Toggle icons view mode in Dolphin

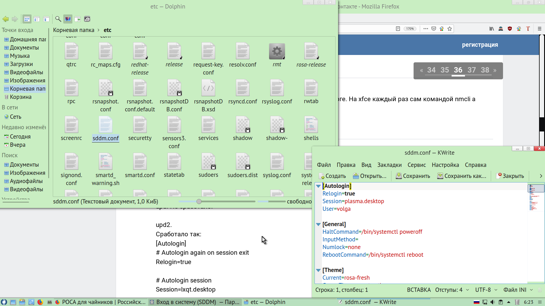coord(27,19)
